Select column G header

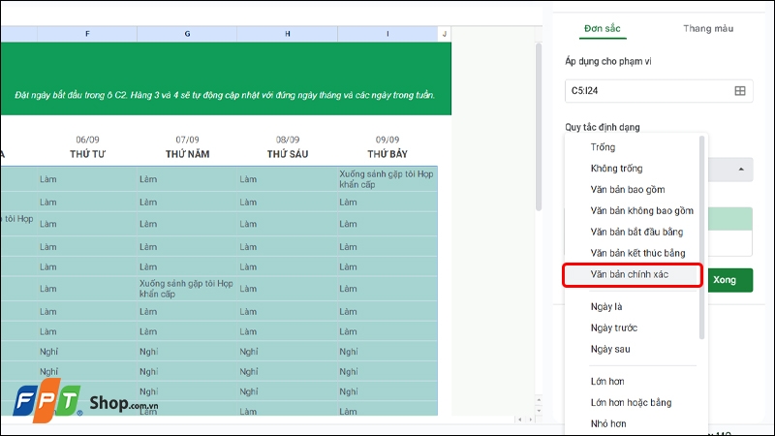pos(187,34)
